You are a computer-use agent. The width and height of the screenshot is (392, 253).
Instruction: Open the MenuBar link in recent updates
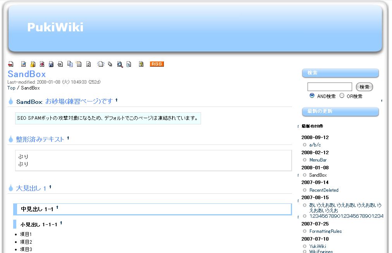(318, 160)
